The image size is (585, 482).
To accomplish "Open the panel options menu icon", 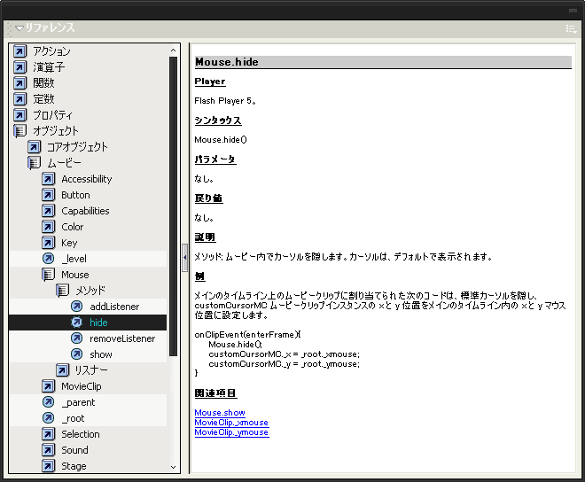I will pyautogui.click(x=571, y=28).
